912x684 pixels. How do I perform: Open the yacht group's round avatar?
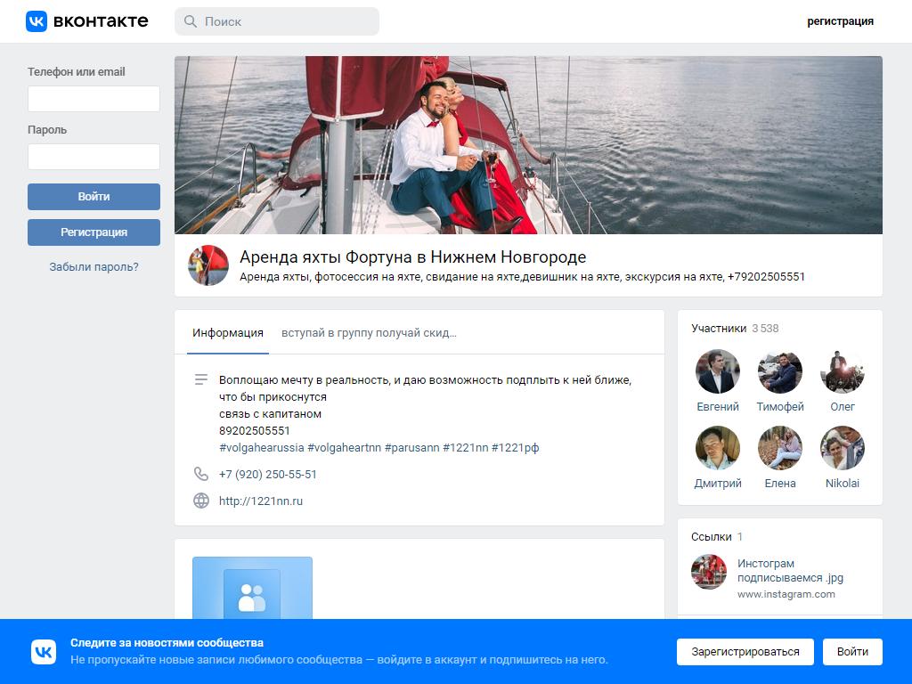coord(208,265)
